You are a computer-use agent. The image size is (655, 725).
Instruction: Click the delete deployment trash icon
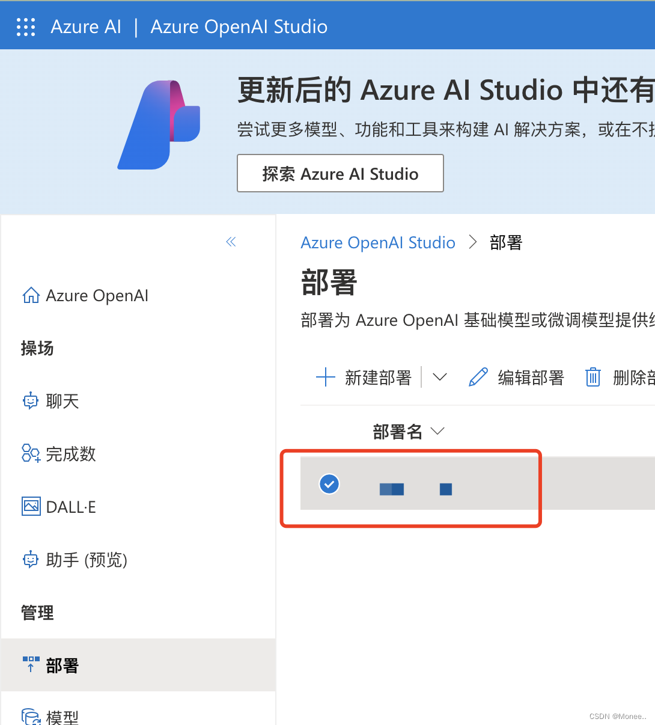593,377
